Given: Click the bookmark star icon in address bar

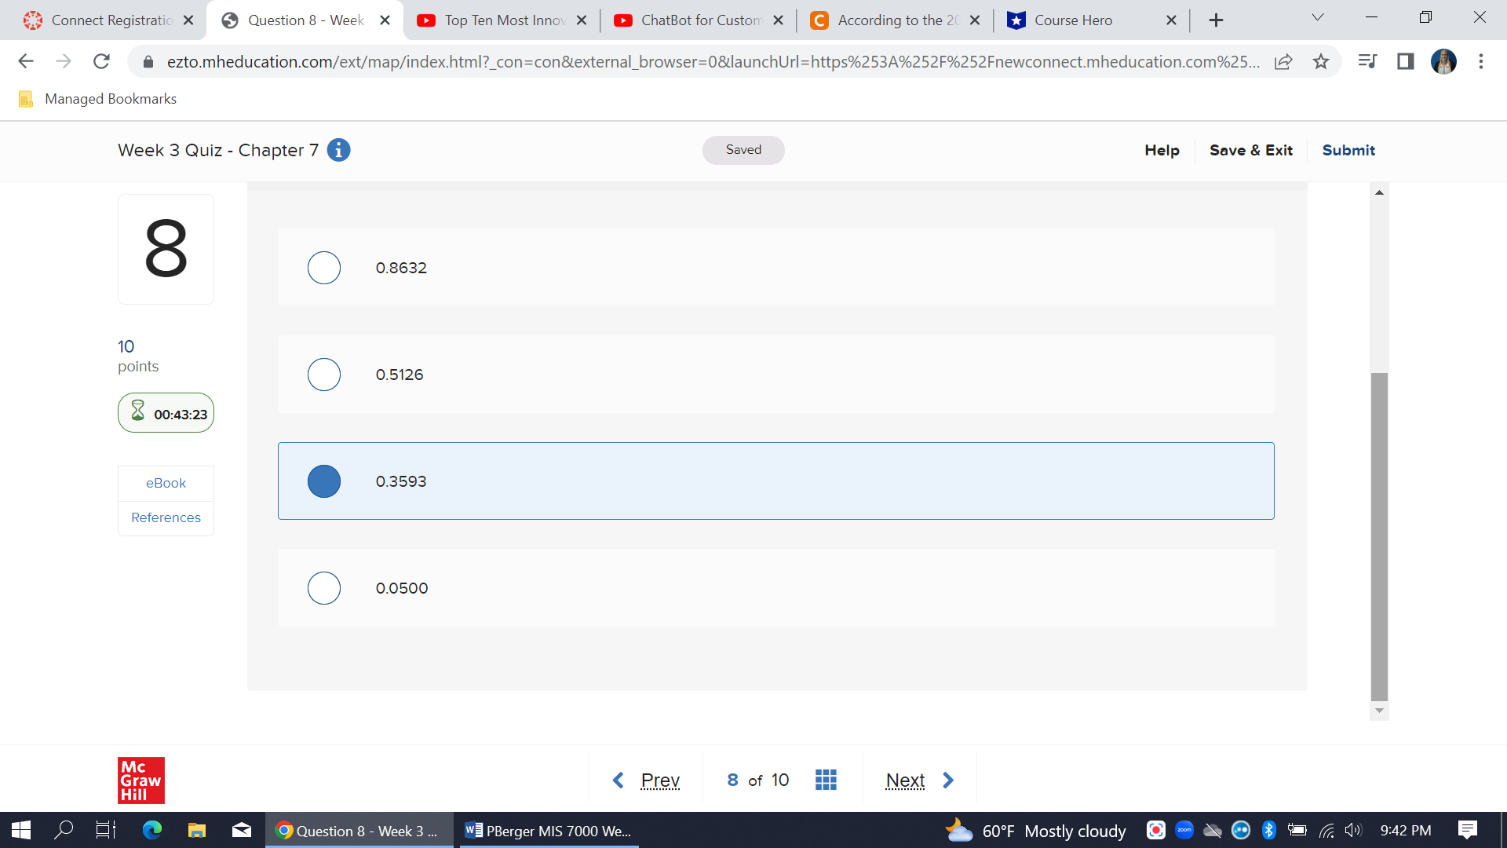Looking at the screenshot, I should click(x=1321, y=61).
